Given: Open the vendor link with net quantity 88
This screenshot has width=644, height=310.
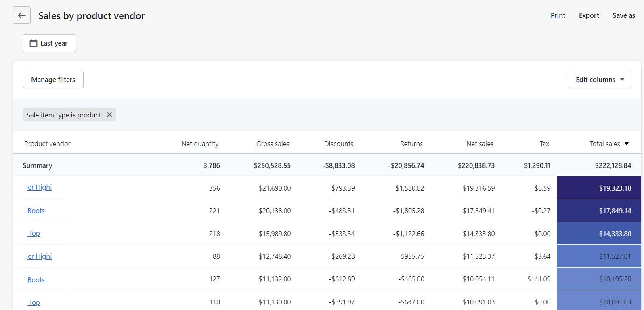Looking at the screenshot, I should [39, 256].
